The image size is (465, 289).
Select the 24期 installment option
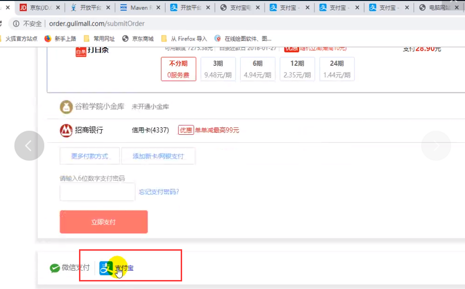coord(336,69)
